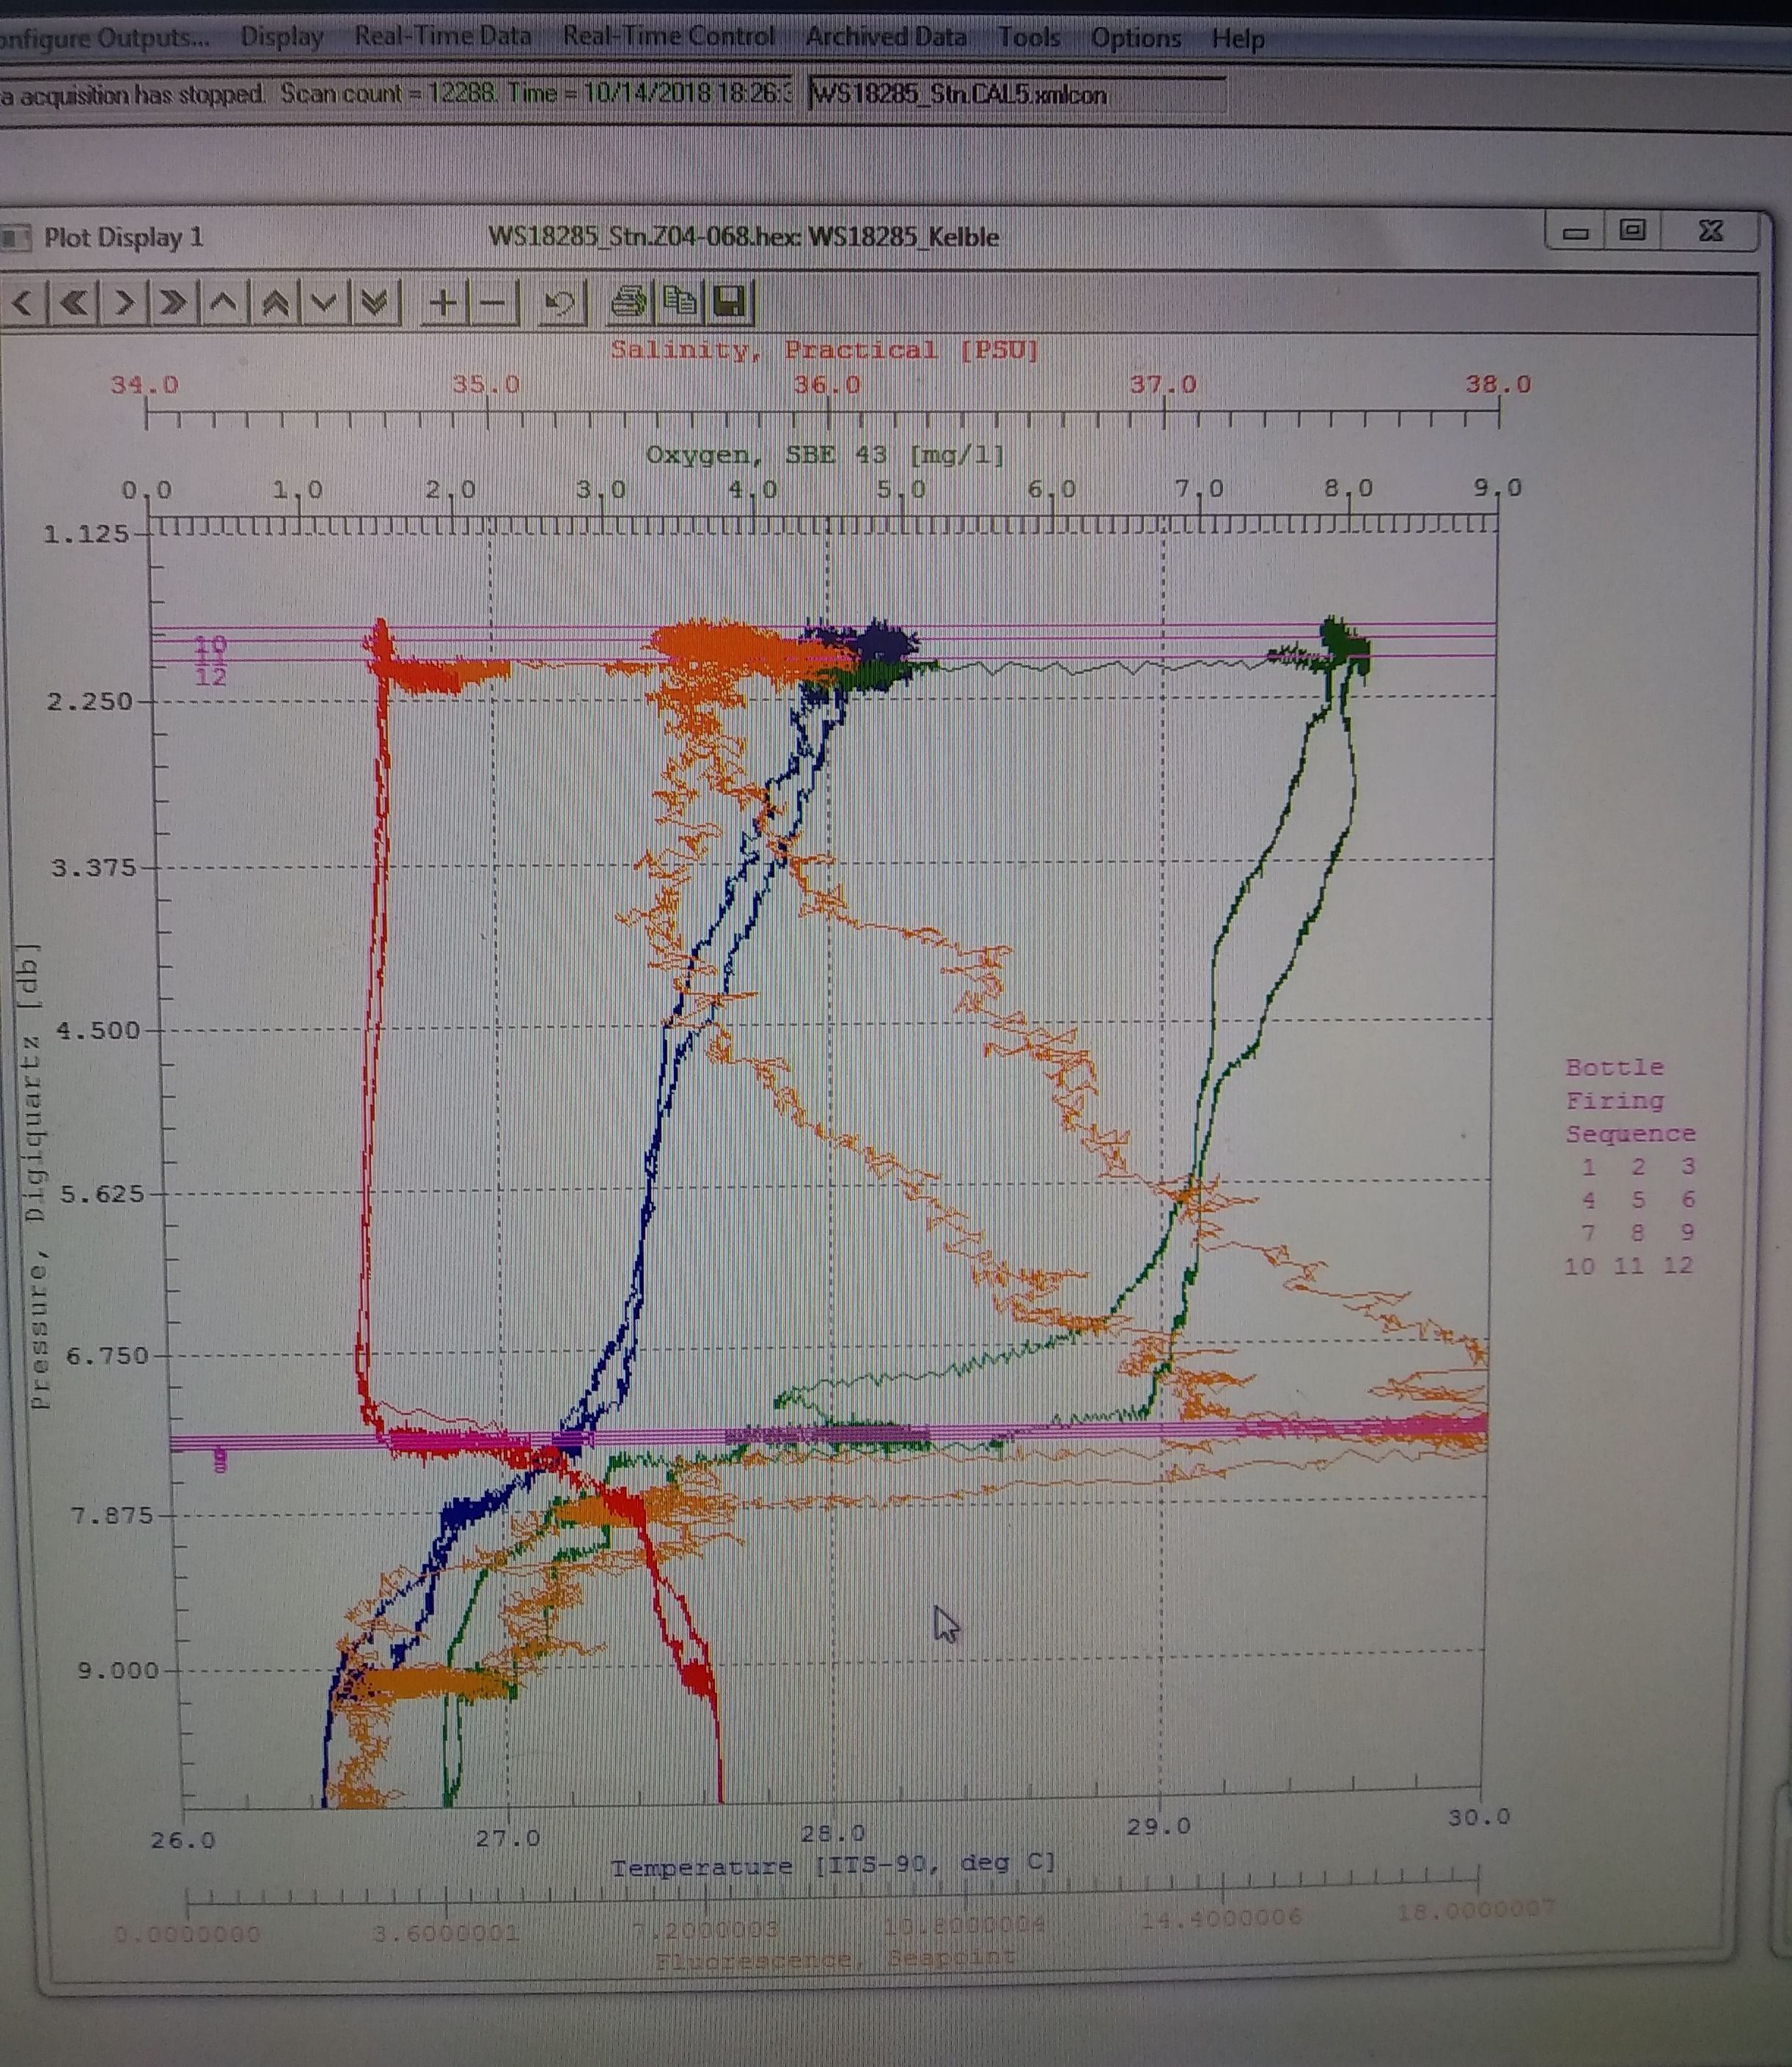Restore the Plot Display 1 window
The height and width of the screenshot is (2067, 1792).
pos(1633,231)
